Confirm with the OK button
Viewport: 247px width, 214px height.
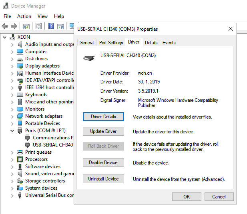(x=187, y=197)
